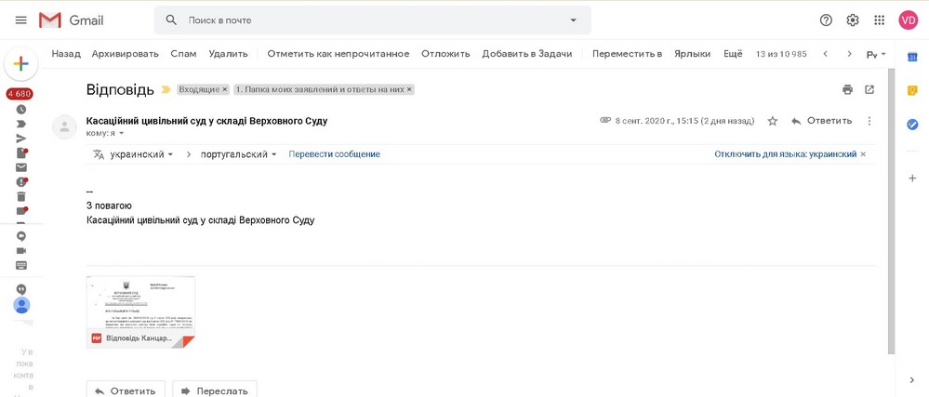Open the Sent arrow icon in sidebar

click(x=20, y=139)
